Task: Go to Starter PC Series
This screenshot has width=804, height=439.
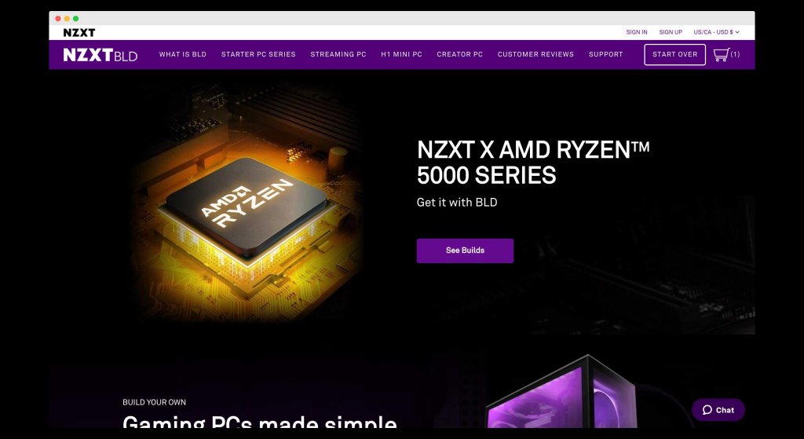Action: pyautogui.click(x=258, y=54)
